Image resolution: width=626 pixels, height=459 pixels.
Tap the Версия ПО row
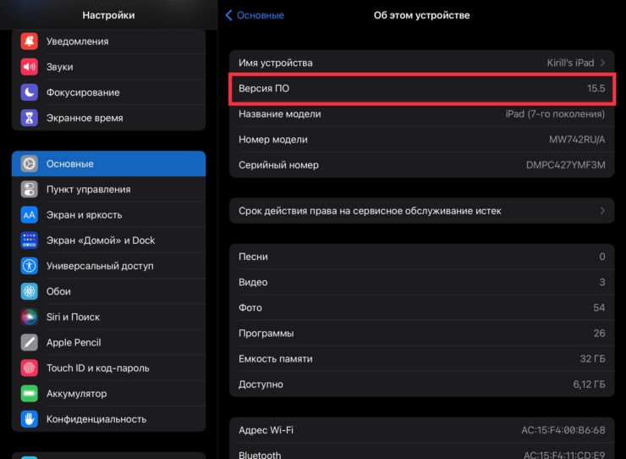[x=422, y=88]
